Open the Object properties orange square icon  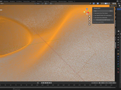(x=118, y=54)
